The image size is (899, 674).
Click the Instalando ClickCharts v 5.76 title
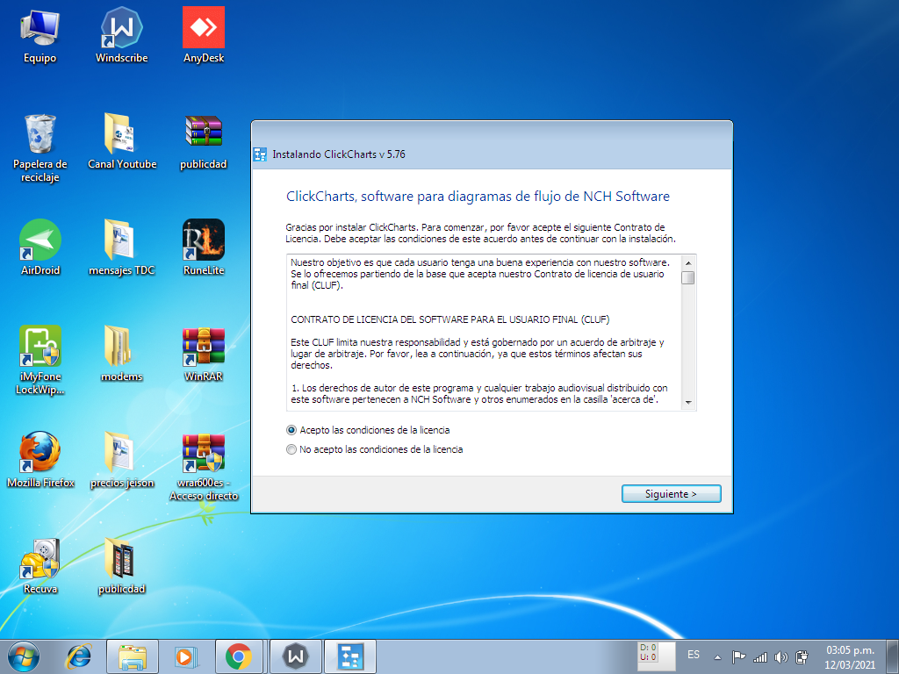coord(339,154)
